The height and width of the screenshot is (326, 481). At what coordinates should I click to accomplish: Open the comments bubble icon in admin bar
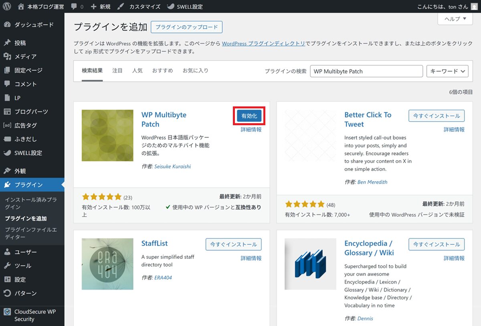click(x=74, y=7)
